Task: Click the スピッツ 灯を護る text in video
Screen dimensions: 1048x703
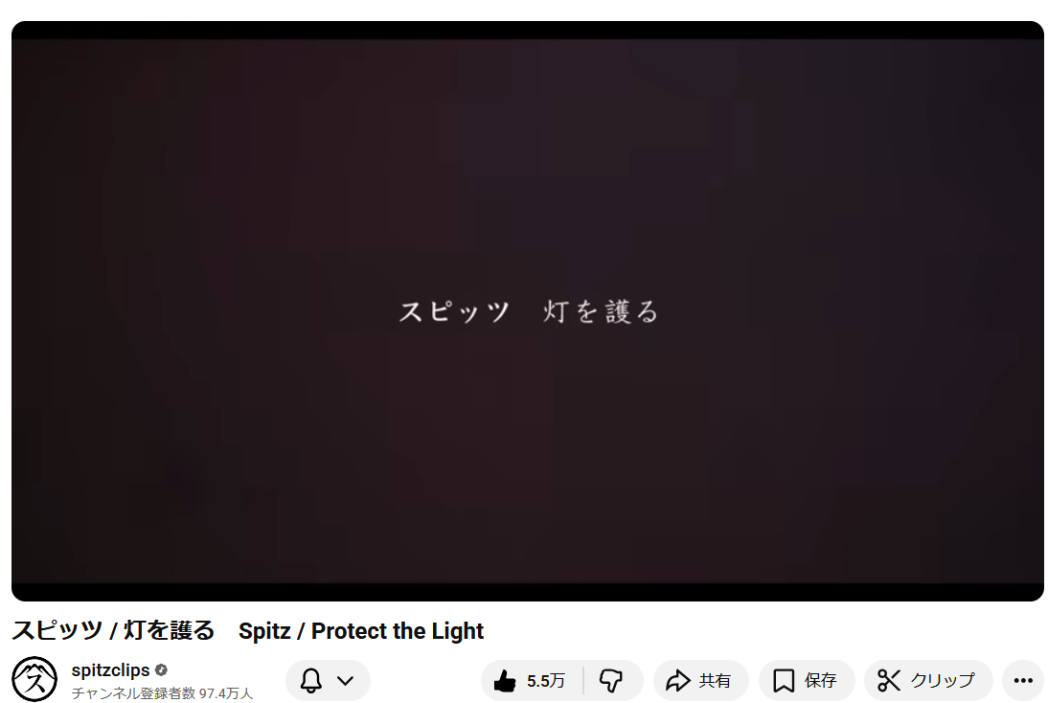Action: click(528, 311)
